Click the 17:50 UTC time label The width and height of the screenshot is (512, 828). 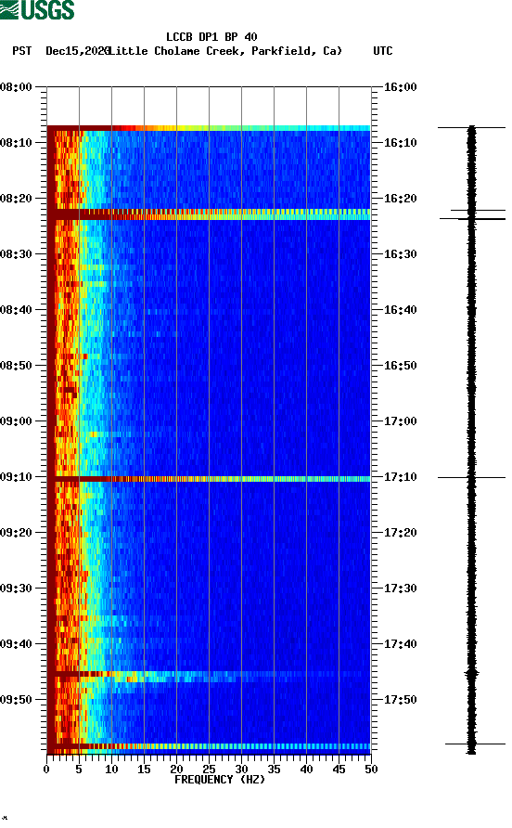pyautogui.click(x=400, y=700)
